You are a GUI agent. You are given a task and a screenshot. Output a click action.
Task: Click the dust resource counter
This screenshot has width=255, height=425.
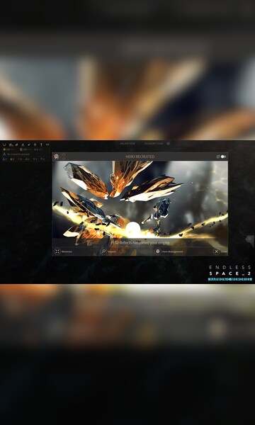click(8, 149)
